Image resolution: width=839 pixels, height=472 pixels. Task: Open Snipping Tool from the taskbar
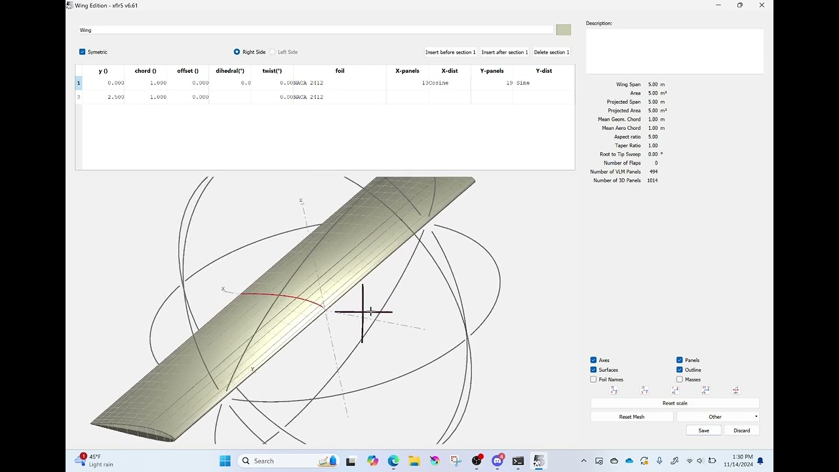tap(456, 461)
